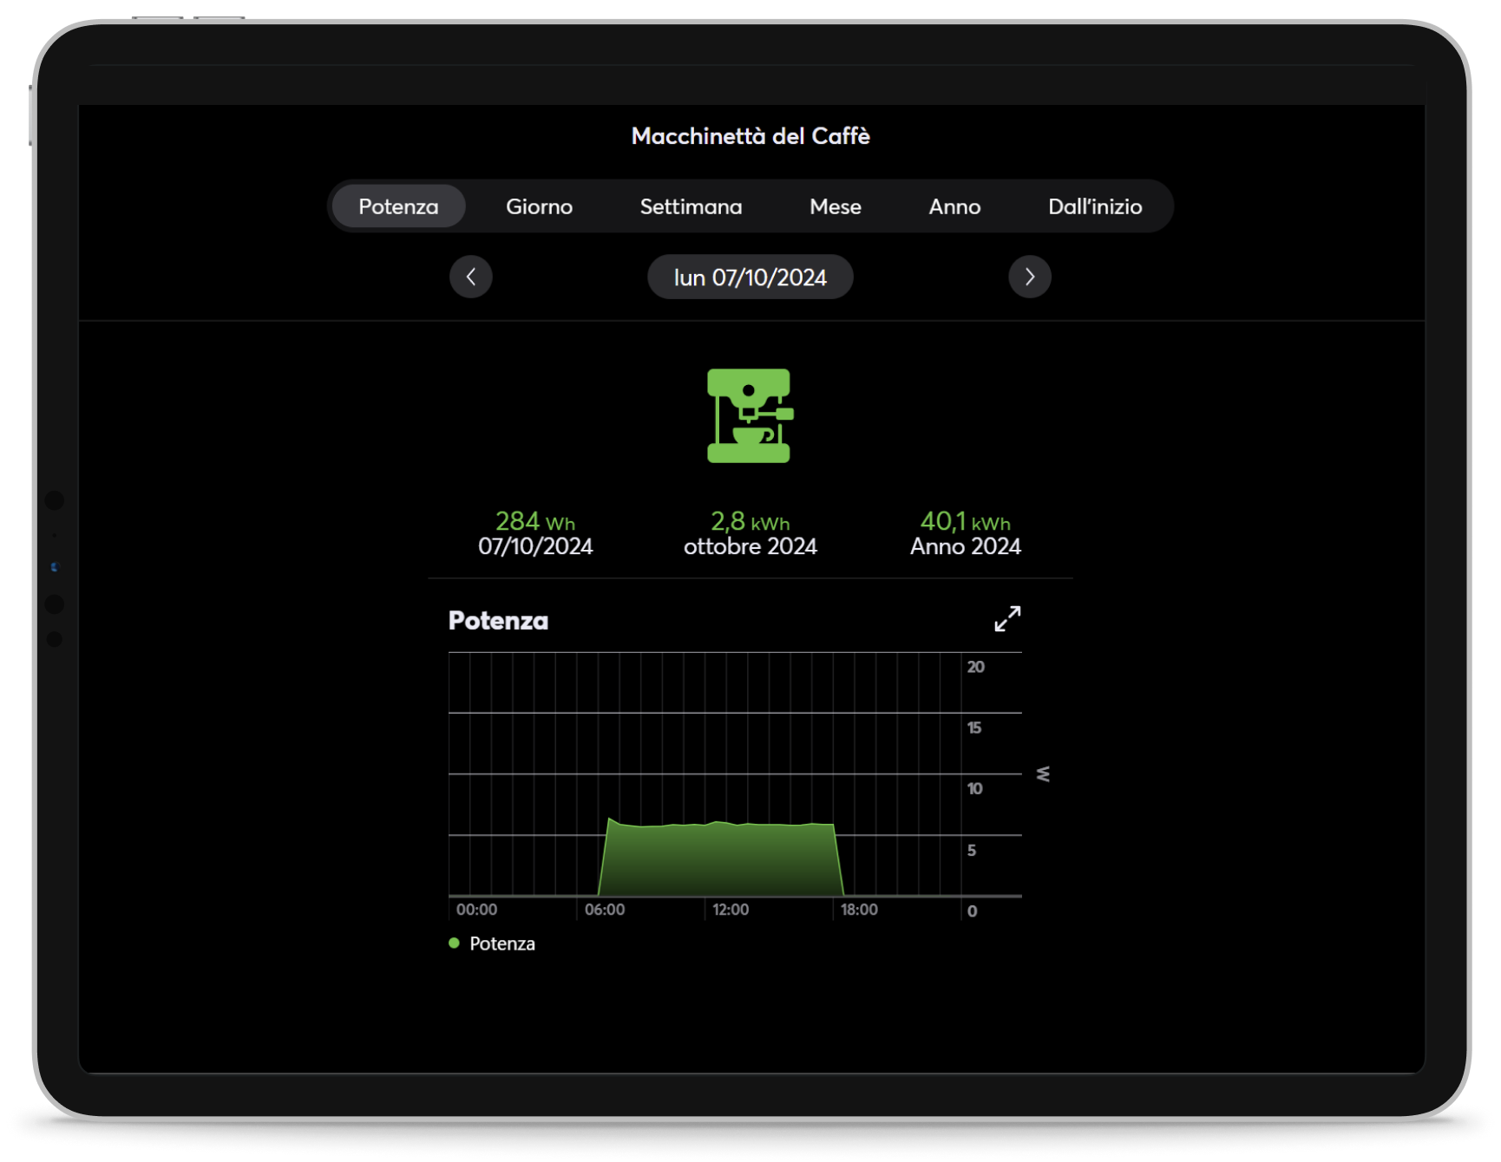Show the Mese view

tap(835, 206)
